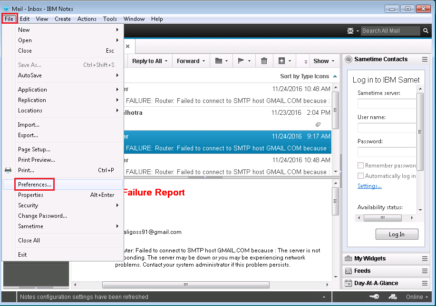Click the Search All Mail box
The width and height of the screenshot is (436, 306).
click(x=390, y=31)
